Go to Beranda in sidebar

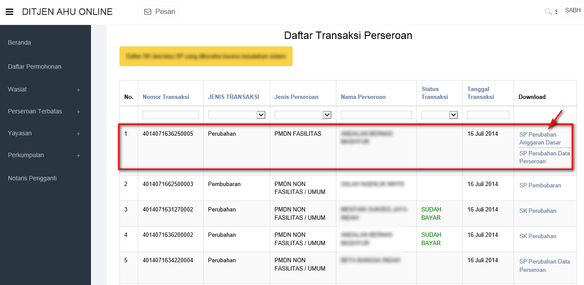(x=19, y=42)
